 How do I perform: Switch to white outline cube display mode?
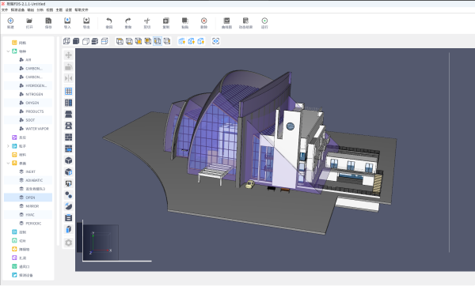[x=85, y=41]
